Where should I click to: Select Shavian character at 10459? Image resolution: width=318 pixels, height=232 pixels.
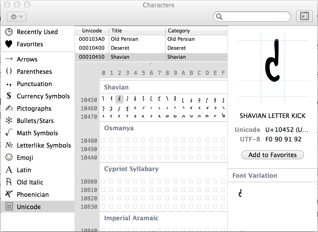click(175, 99)
